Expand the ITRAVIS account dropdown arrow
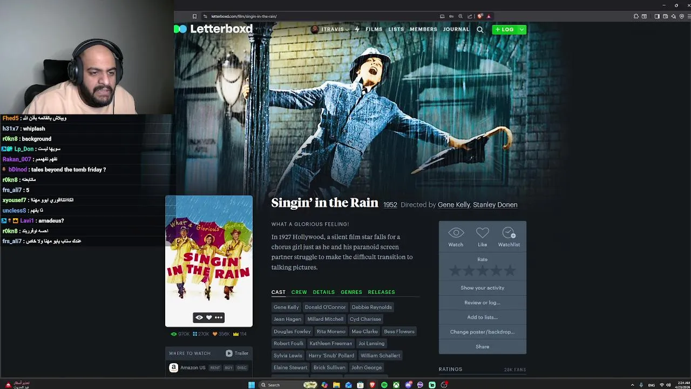 (x=347, y=30)
